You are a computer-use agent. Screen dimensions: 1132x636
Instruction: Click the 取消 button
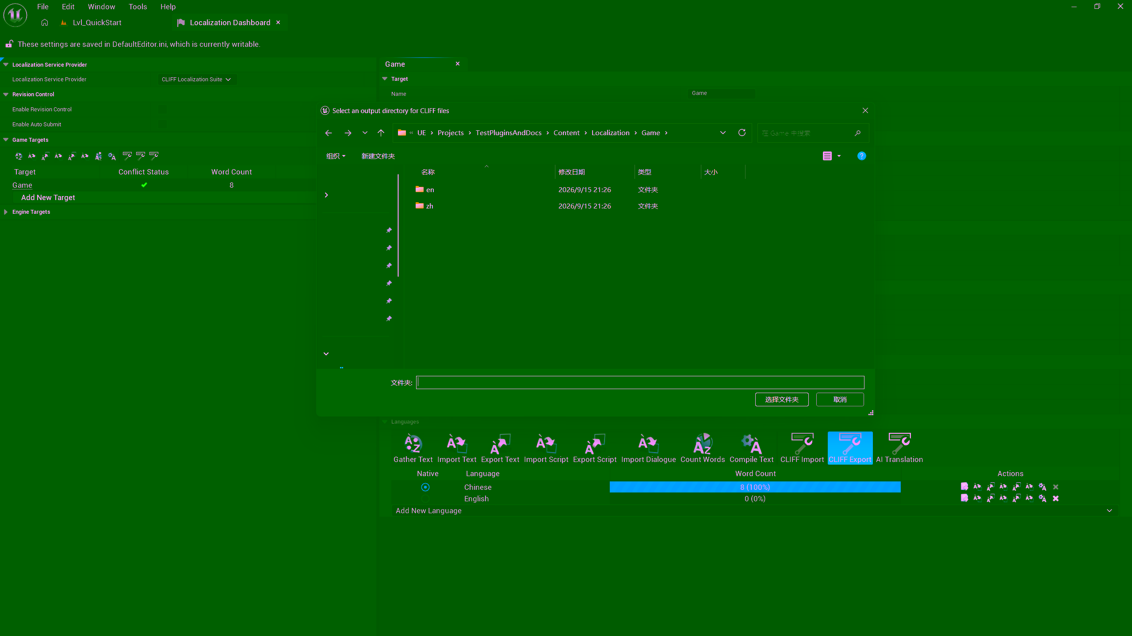pyautogui.click(x=840, y=399)
